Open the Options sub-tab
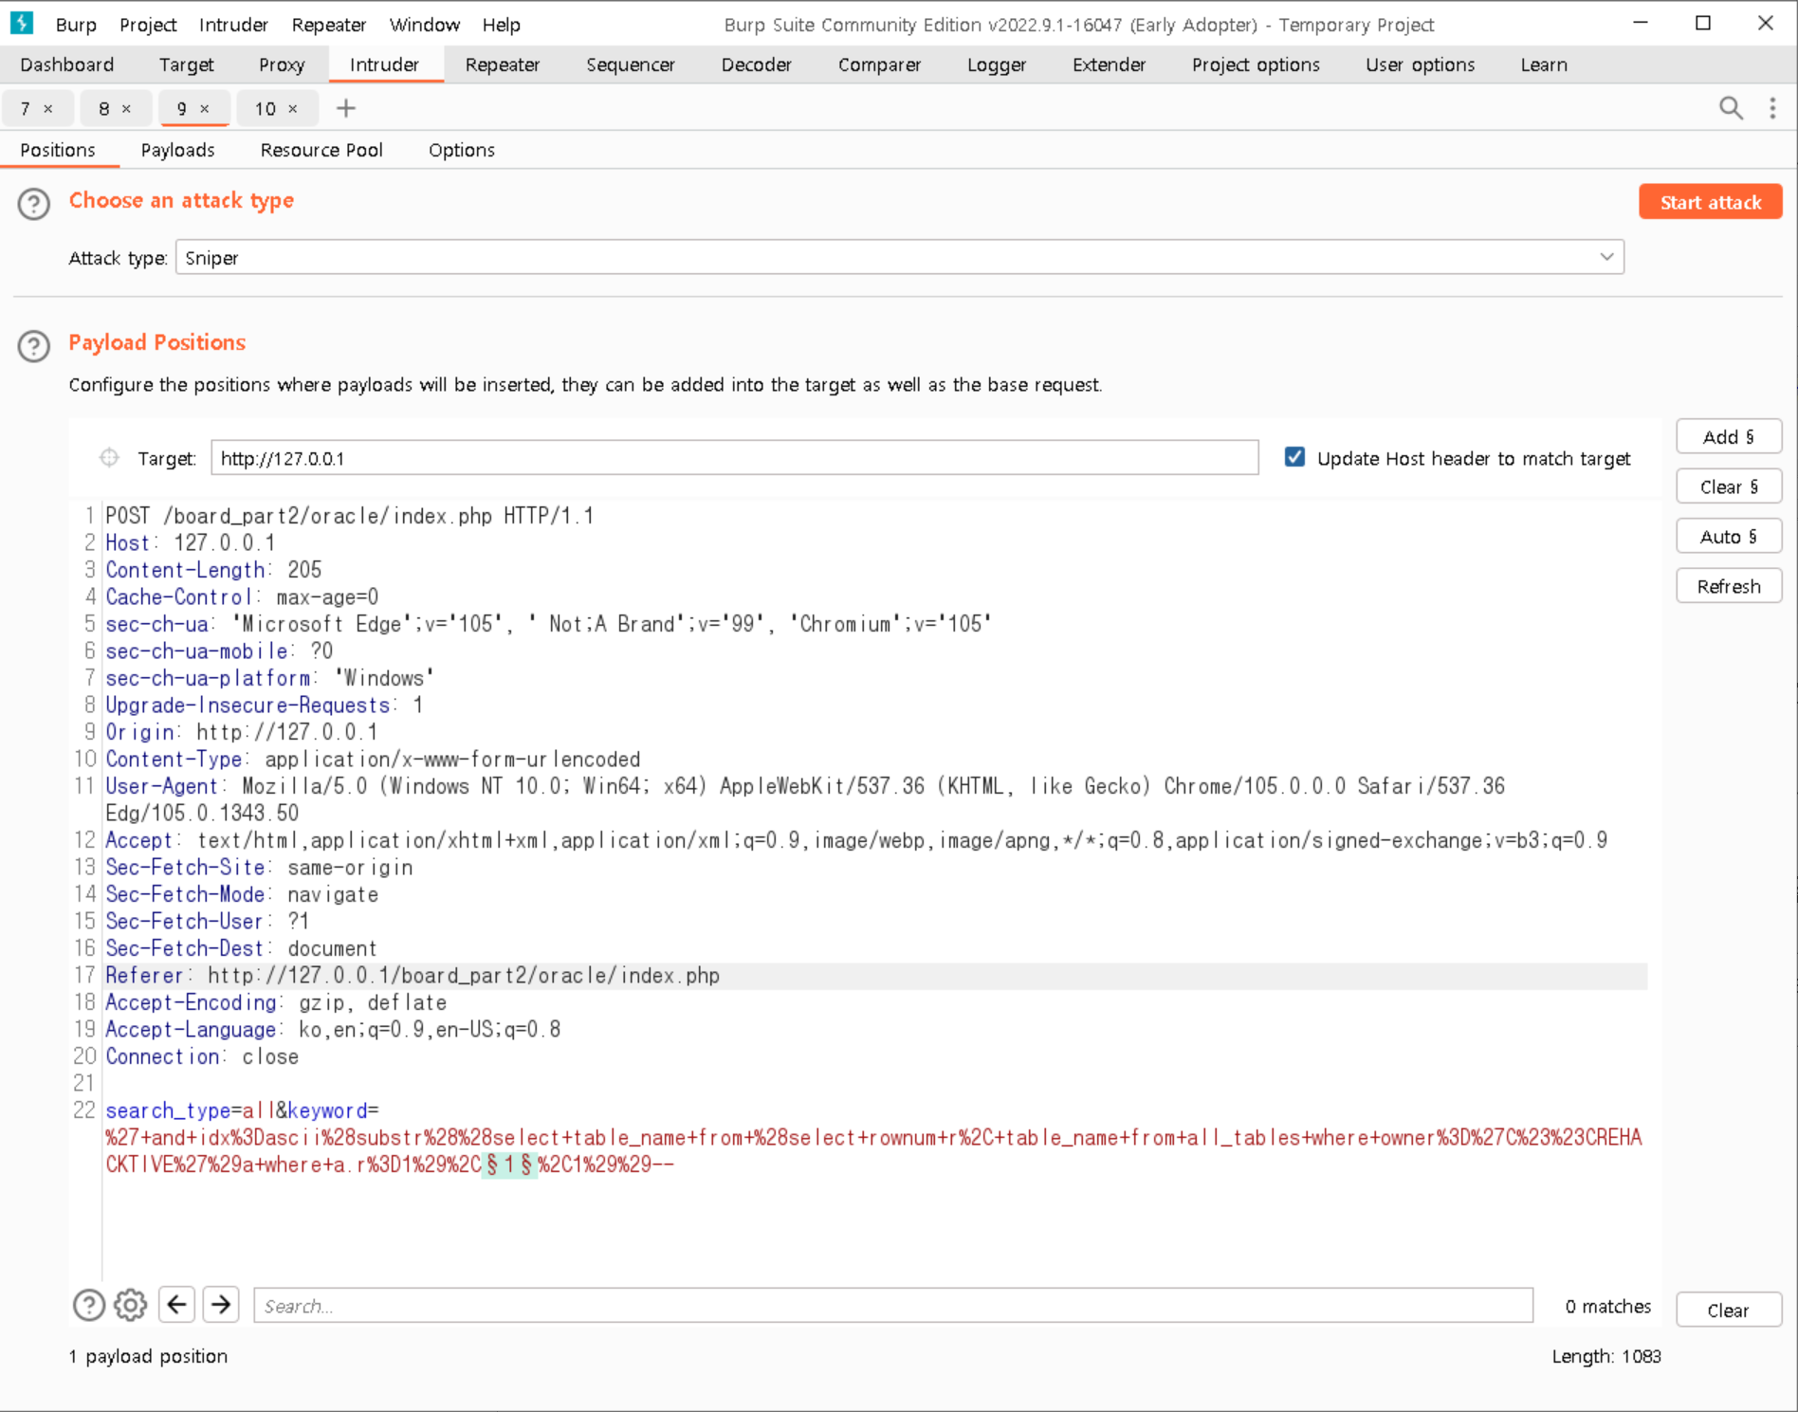Screen dimensions: 1798x1412 pos(462,150)
